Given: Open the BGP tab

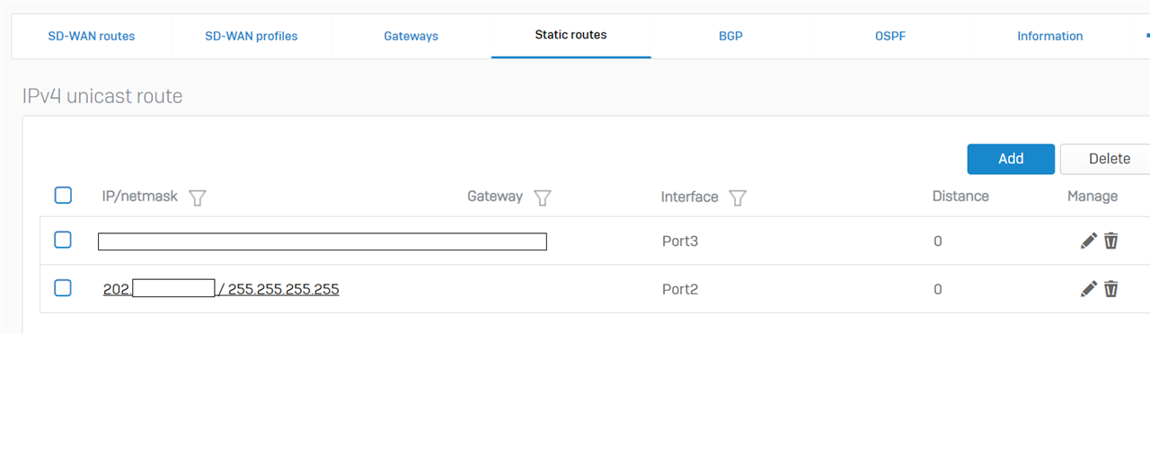Looking at the screenshot, I should point(730,37).
